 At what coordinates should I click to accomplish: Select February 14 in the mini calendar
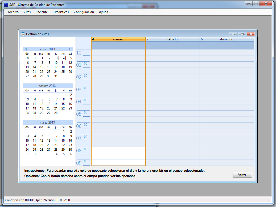click(x=56, y=104)
